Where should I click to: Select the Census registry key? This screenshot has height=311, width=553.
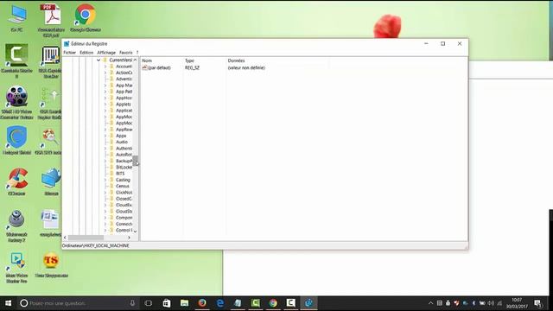pos(123,187)
